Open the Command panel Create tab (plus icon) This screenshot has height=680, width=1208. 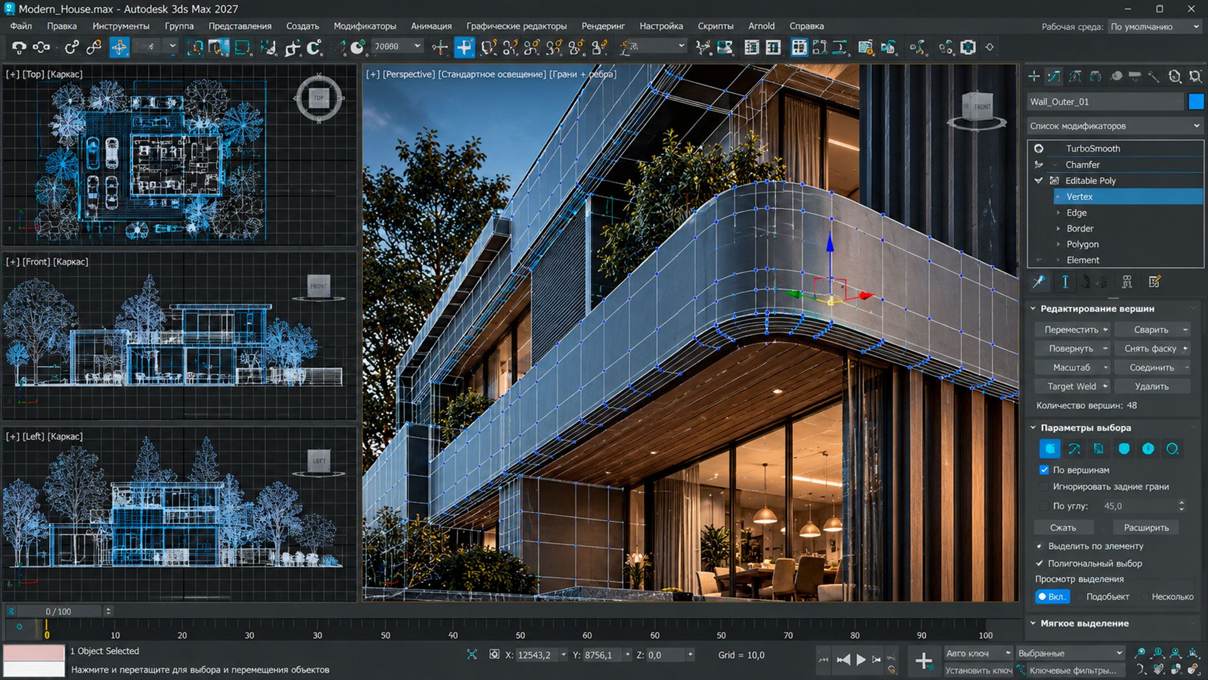(1034, 77)
